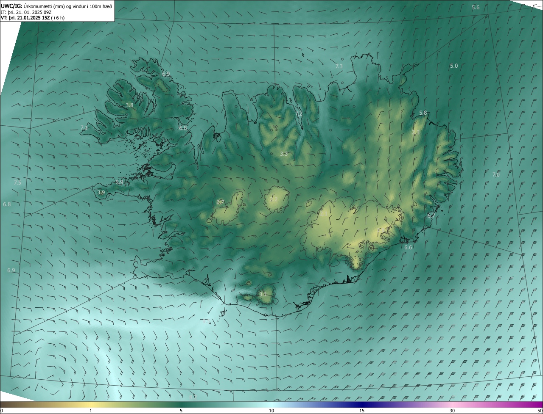543x414 pixels.
Task: Click the initial time line 'IT: þri. 21. 01. 2025 09Z'
Action: click(x=26, y=12)
